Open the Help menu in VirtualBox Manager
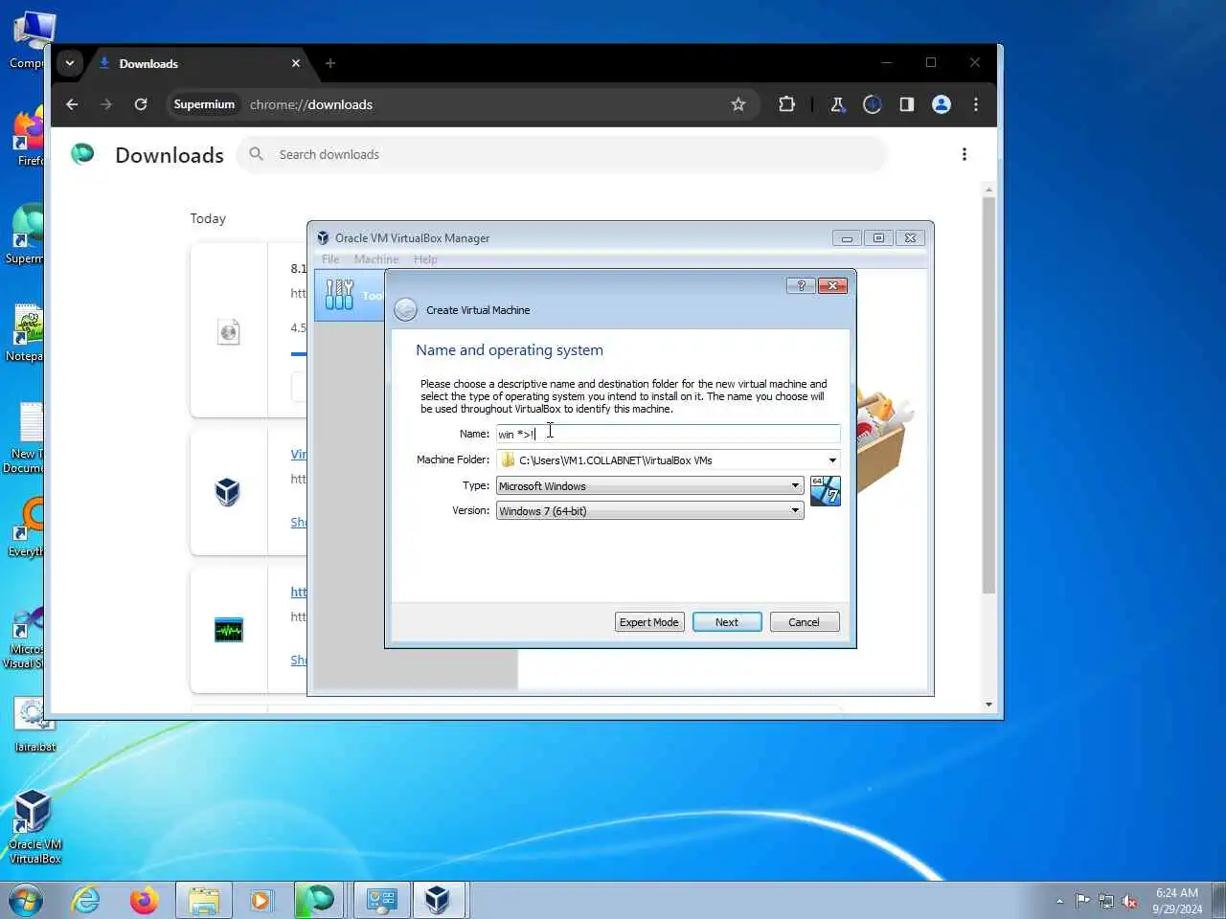1226x919 pixels. click(425, 259)
